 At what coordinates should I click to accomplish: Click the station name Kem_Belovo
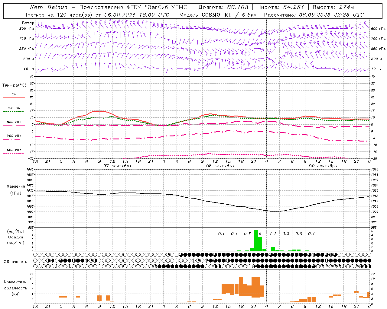(x=49, y=7)
